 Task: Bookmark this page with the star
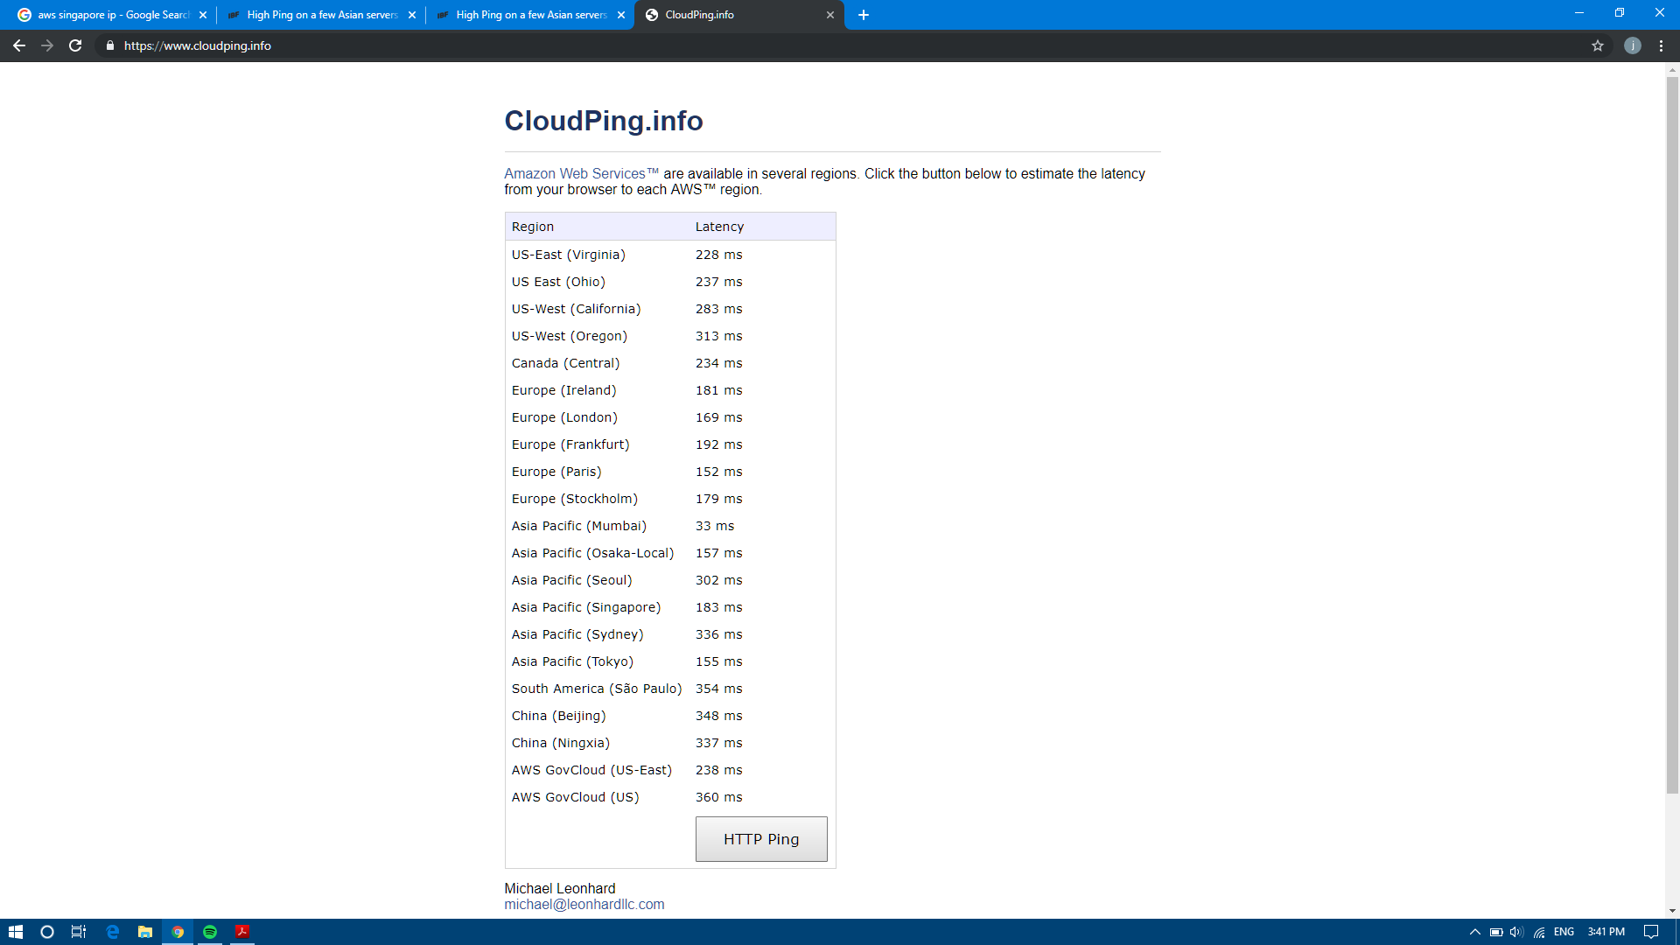pyautogui.click(x=1598, y=45)
